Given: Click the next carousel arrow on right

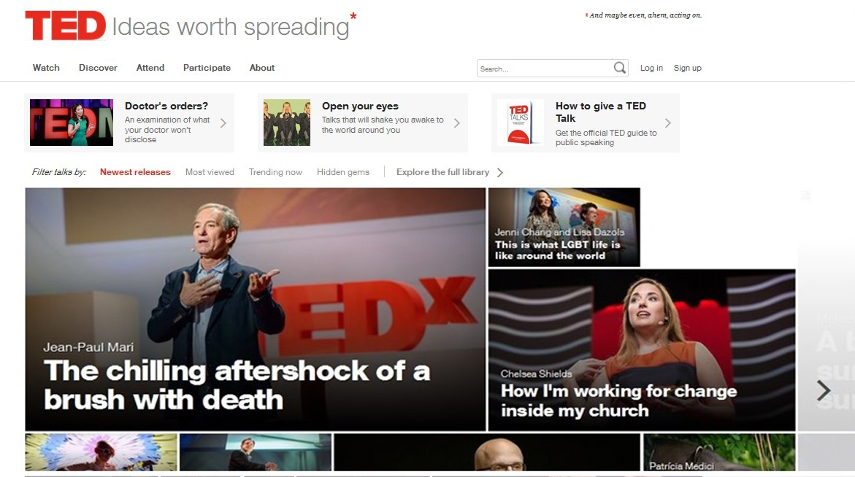Looking at the screenshot, I should (x=824, y=390).
